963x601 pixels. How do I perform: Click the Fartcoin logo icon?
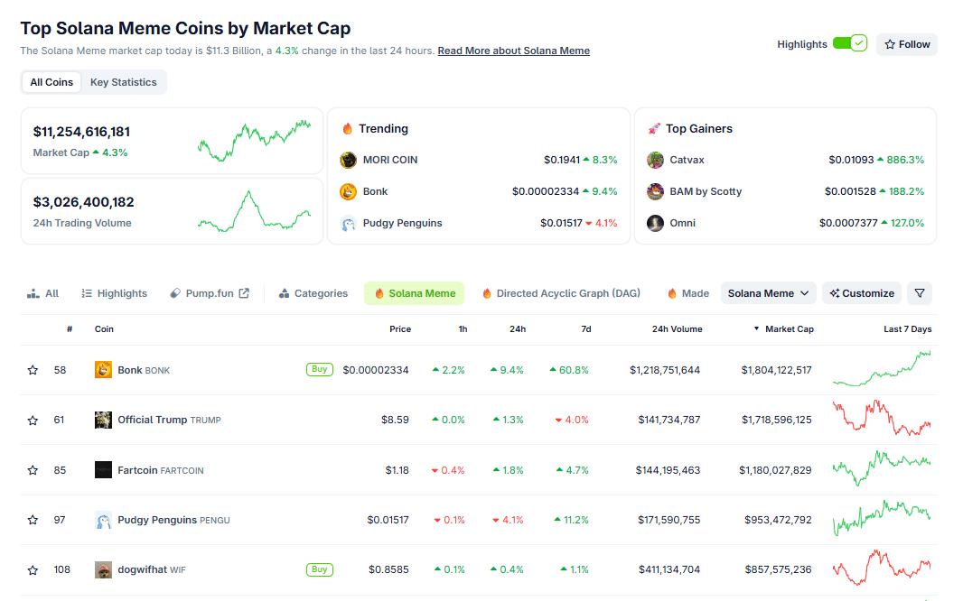103,470
